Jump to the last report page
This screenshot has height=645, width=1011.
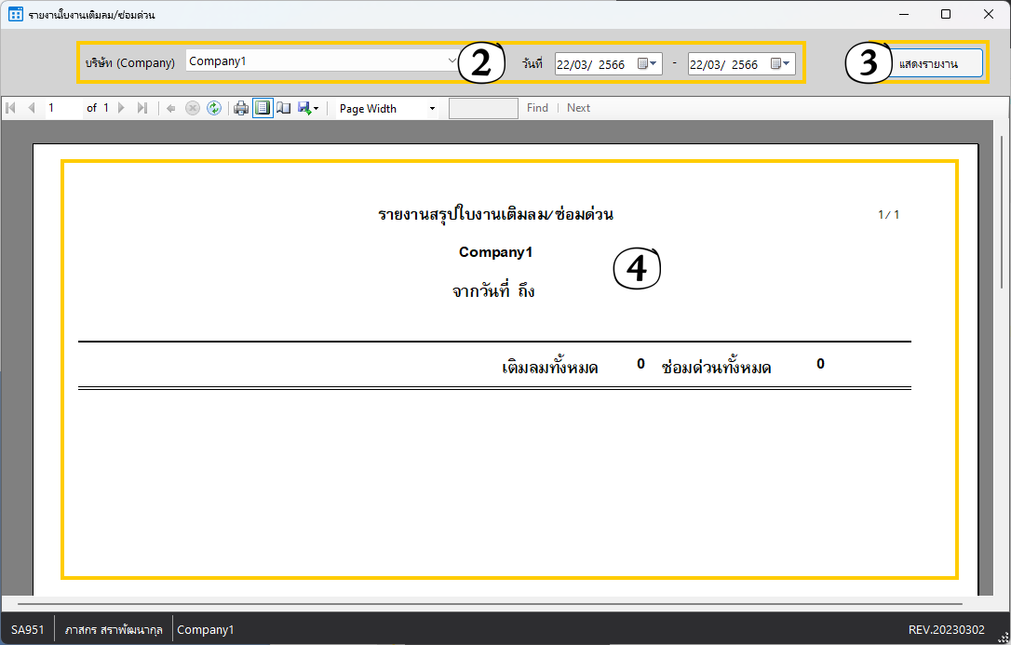tap(142, 108)
